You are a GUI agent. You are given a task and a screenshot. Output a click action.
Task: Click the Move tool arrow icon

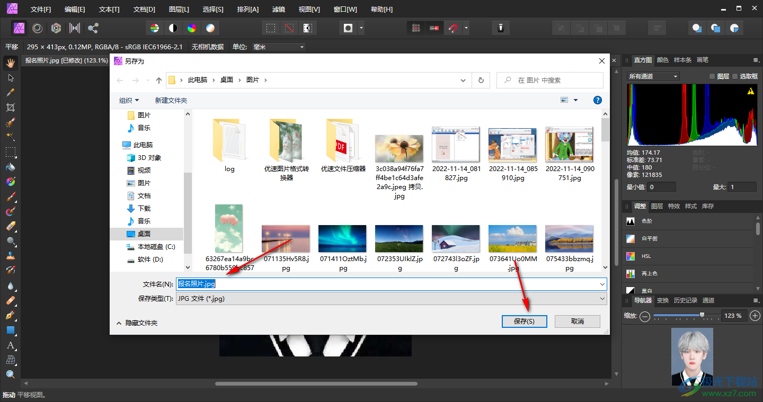coord(10,78)
